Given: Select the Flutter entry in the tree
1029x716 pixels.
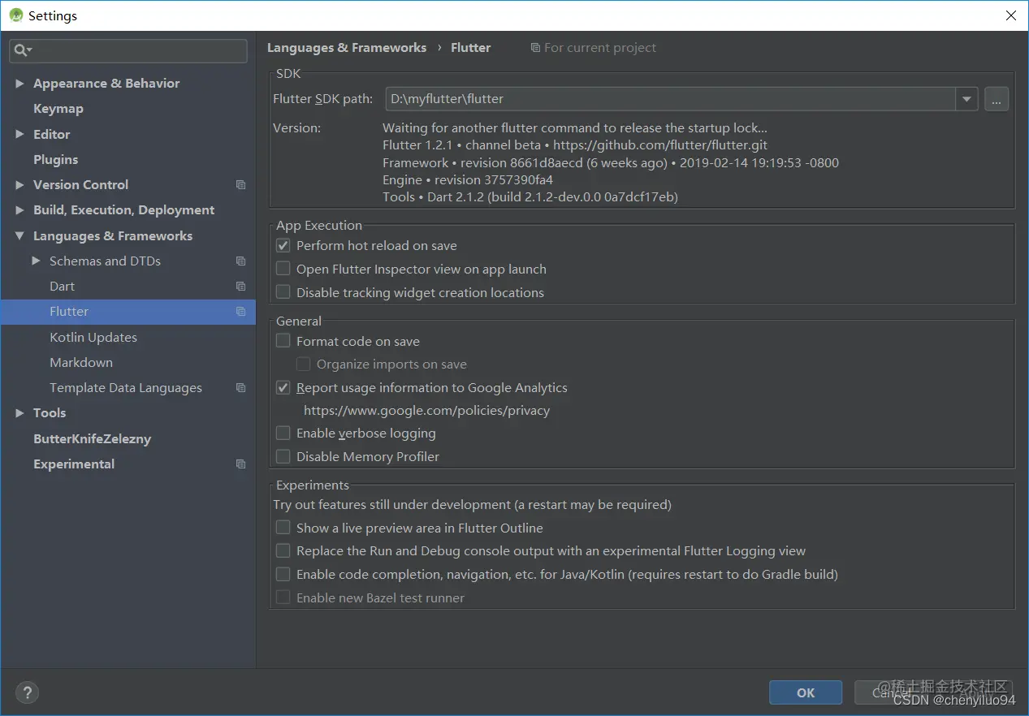Looking at the screenshot, I should [x=128, y=312].
